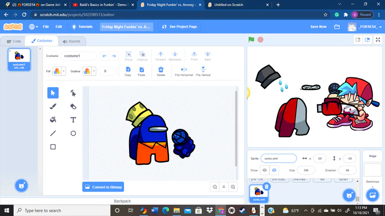Delete the sonic.xml sprite
This screenshot has height=216, width=385.
267,187
